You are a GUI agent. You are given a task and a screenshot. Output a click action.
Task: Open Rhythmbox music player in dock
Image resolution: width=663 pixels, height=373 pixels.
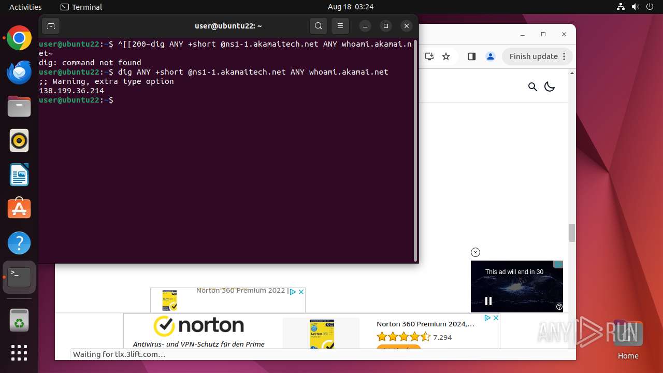19,141
